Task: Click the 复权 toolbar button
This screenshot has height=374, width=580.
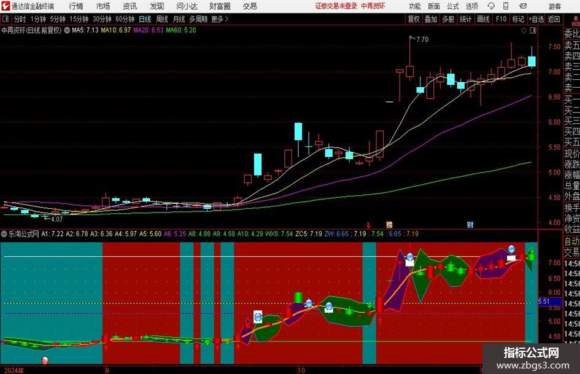Action: [414, 19]
